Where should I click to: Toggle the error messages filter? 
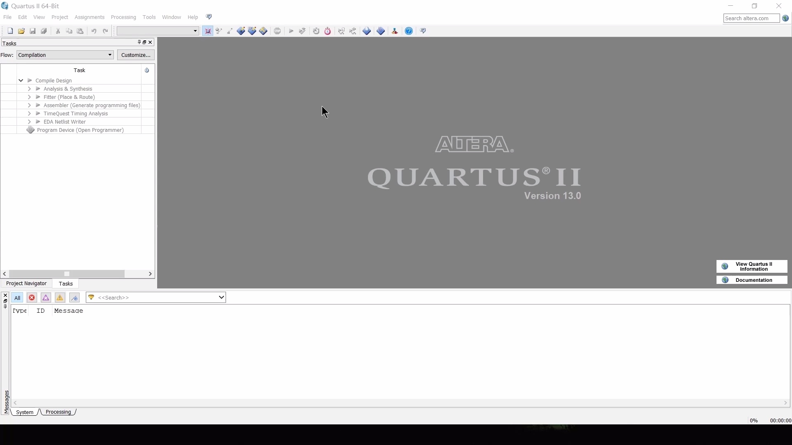[x=32, y=298]
